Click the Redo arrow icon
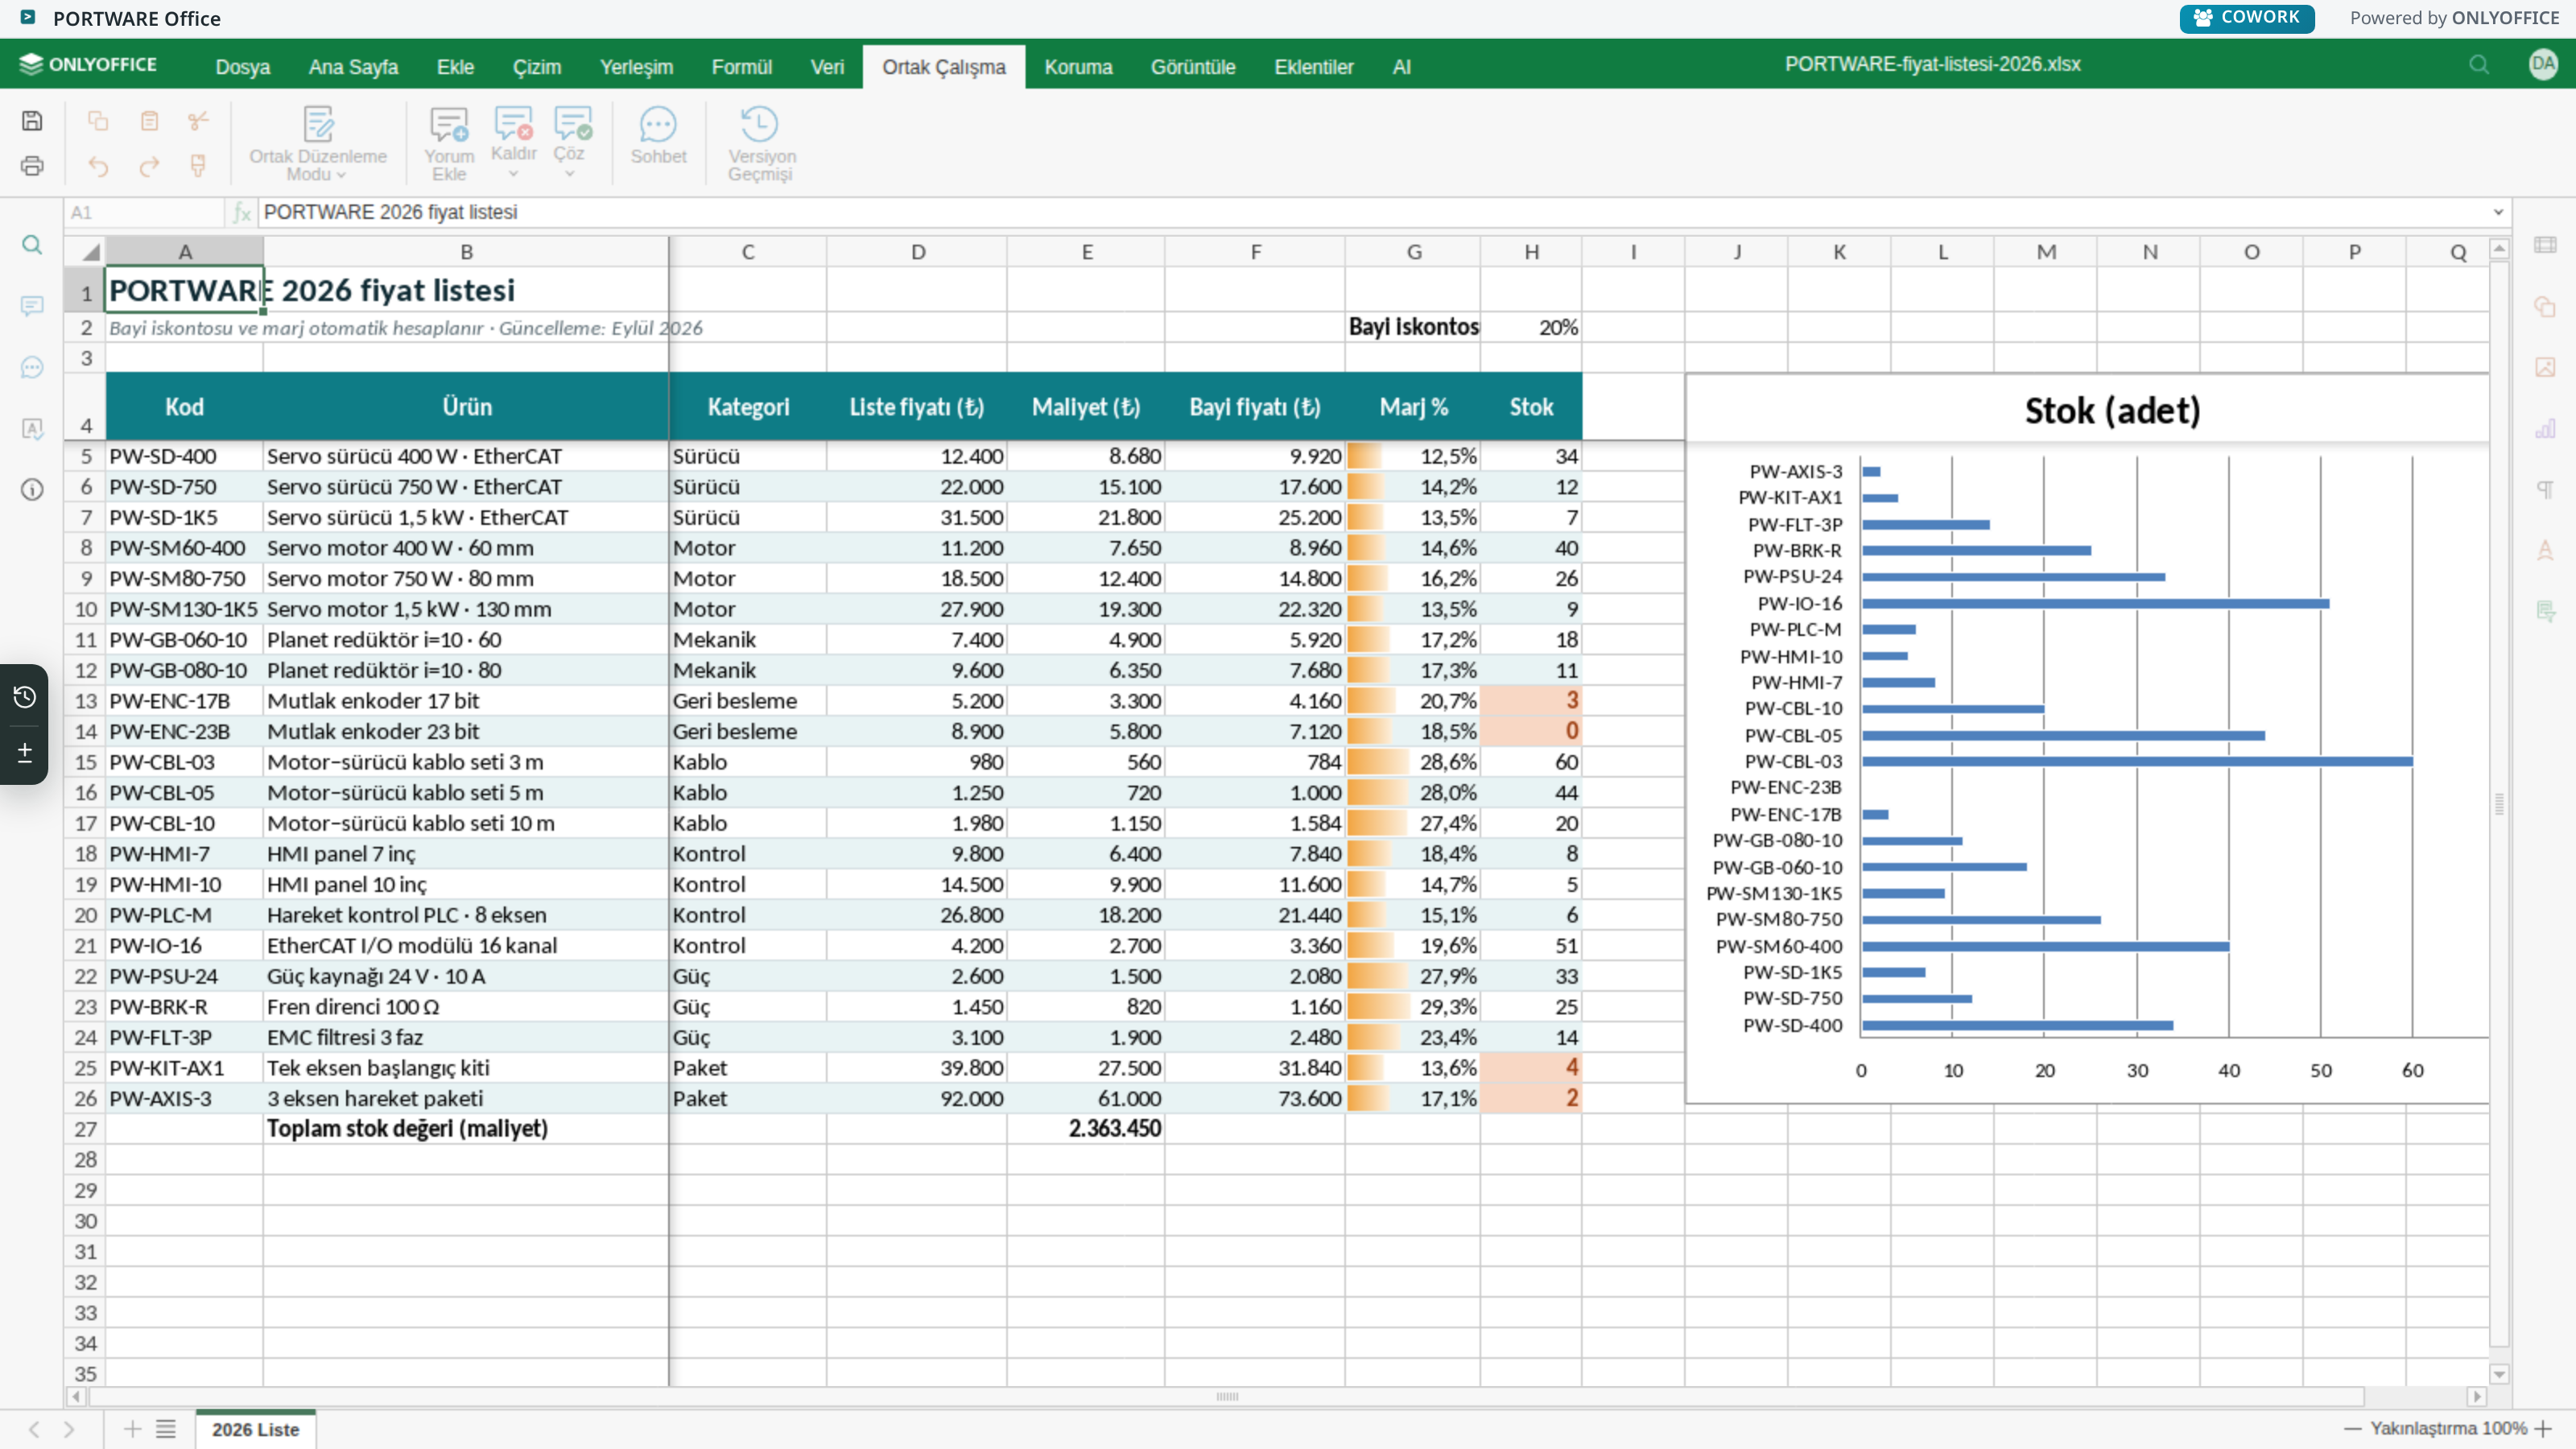The image size is (2576, 1449). coord(149,166)
